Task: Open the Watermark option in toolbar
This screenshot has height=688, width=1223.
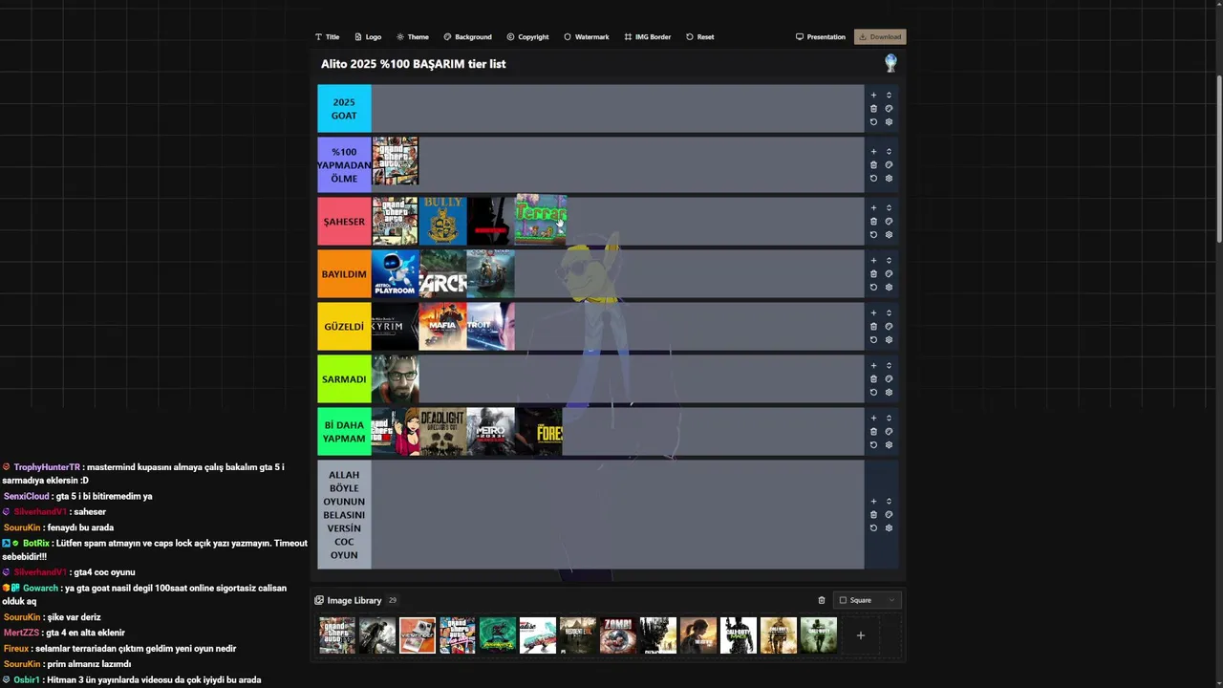Action: pyautogui.click(x=586, y=37)
